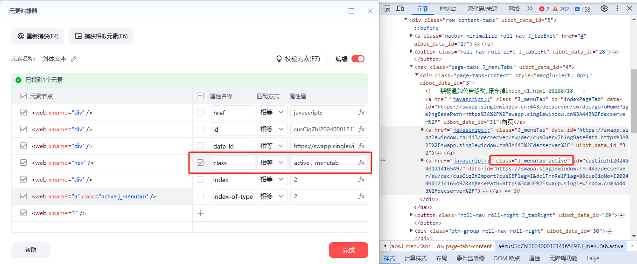Click the plus icon to add attribute
This screenshot has width=637, height=264.
tap(201, 213)
